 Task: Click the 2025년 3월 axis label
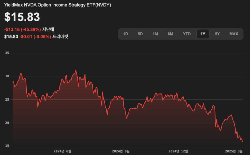(x=234, y=151)
